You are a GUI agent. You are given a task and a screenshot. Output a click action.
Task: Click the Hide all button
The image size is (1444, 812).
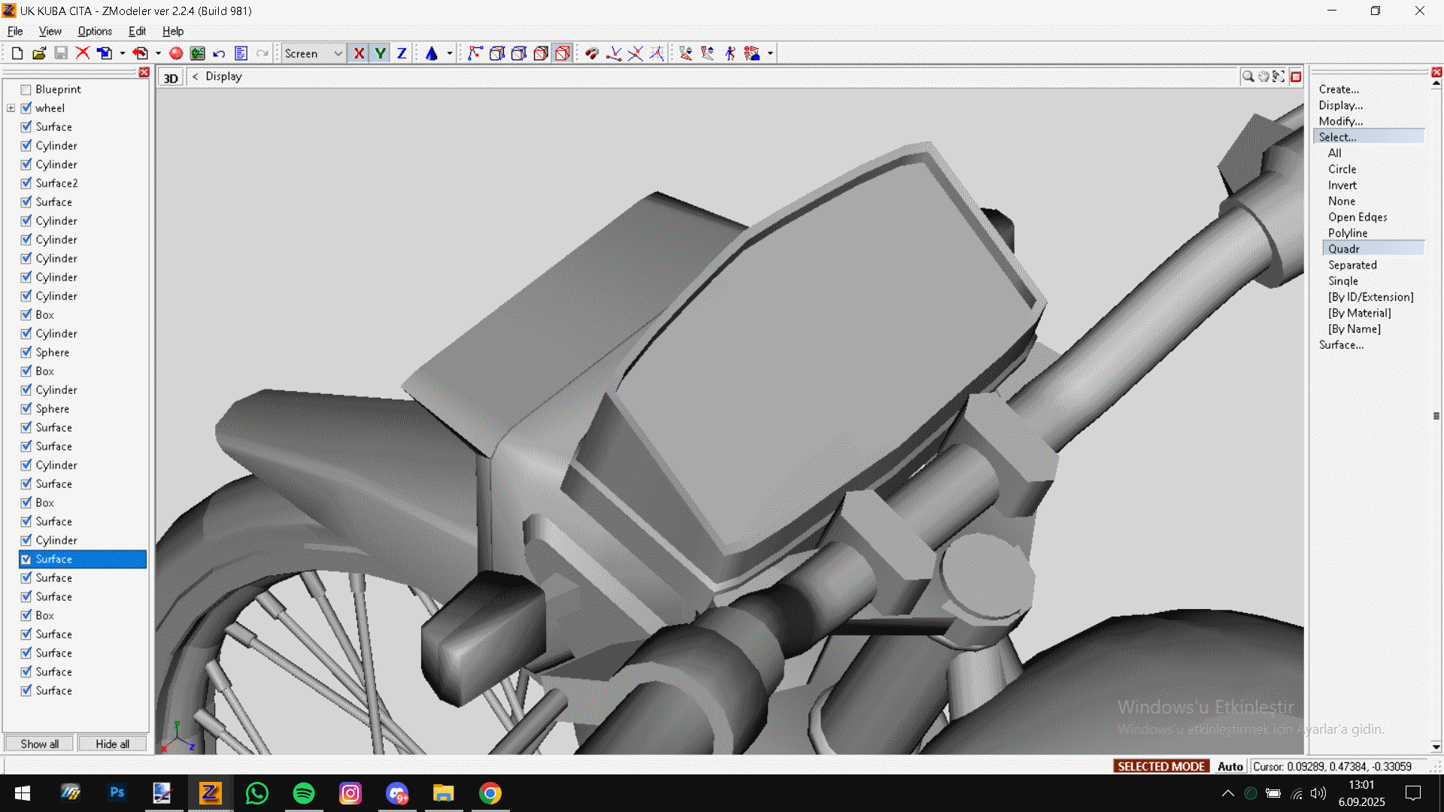112,744
